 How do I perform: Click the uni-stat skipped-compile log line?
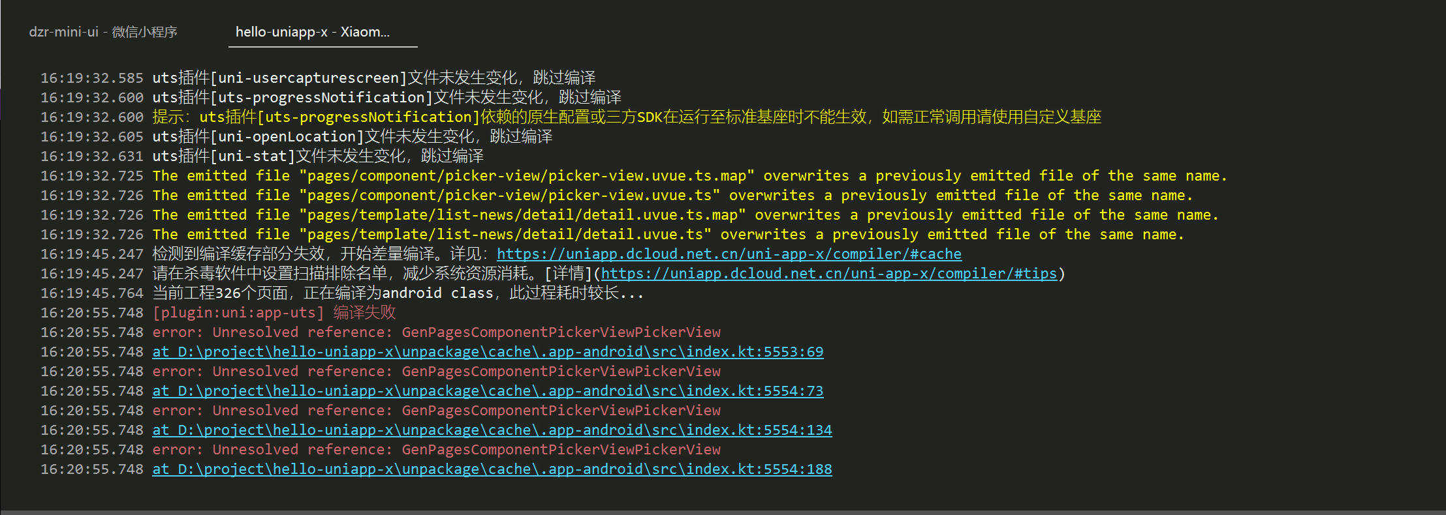pyautogui.click(x=318, y=156)
